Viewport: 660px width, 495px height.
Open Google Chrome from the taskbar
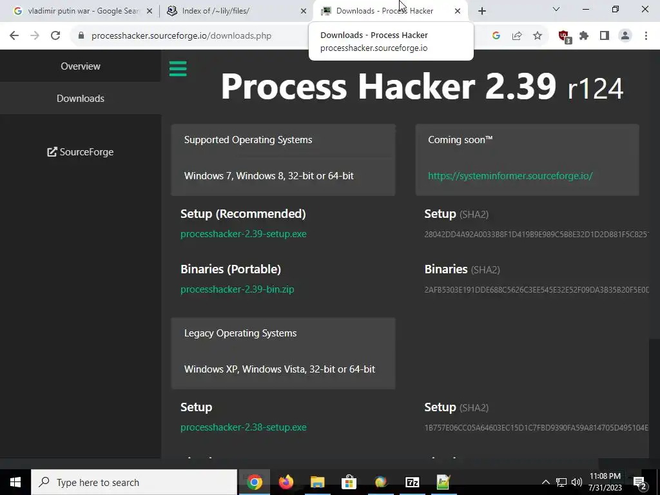254,482
